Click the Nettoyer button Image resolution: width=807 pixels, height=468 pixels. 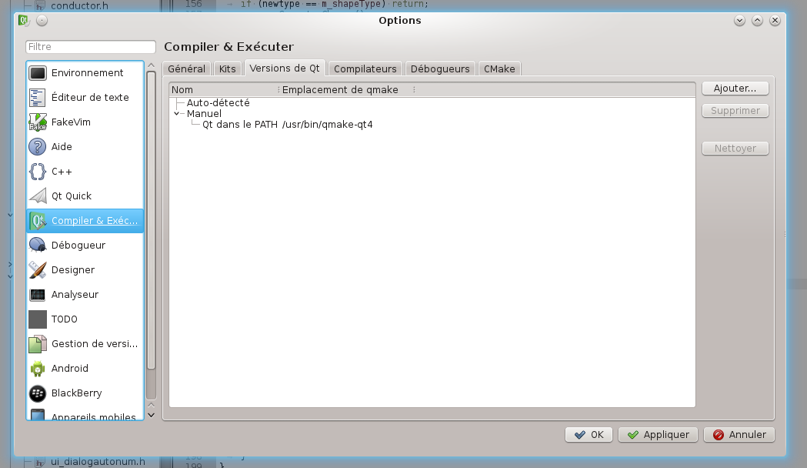pos(735,149)
